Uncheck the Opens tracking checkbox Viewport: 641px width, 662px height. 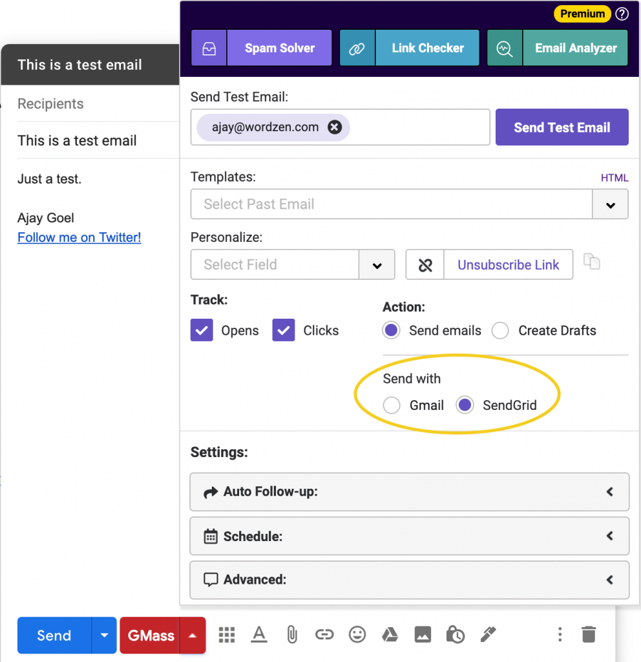202,330
